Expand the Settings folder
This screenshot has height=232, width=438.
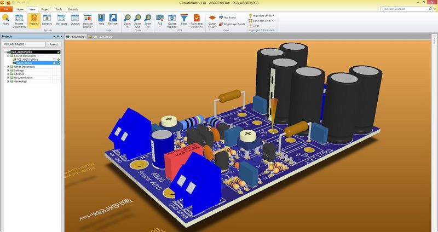[8, 71]
